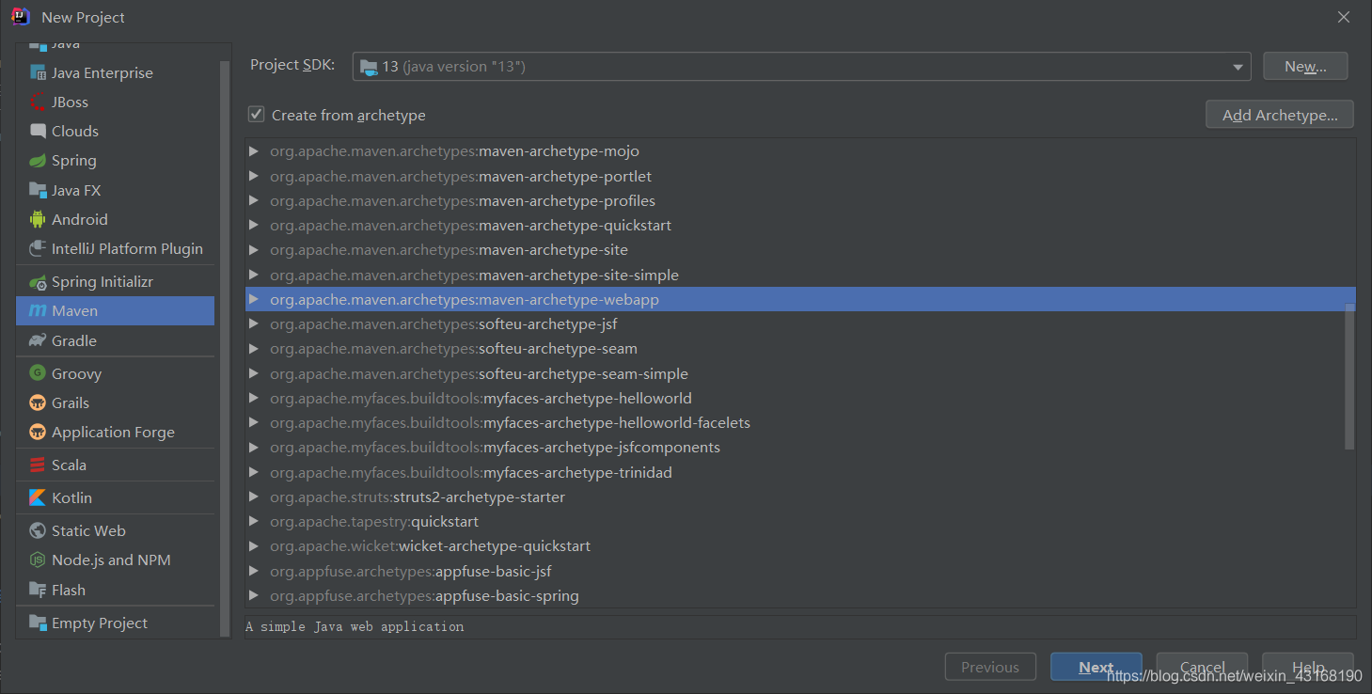Click the Scala icon
This screenshot has width=1372, height=694.
pyautogui.click(x=38, y=465)
